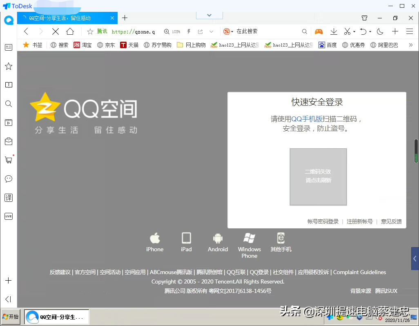
Task: Refresh the expired QR code
Action: click(x=318, y=176)
